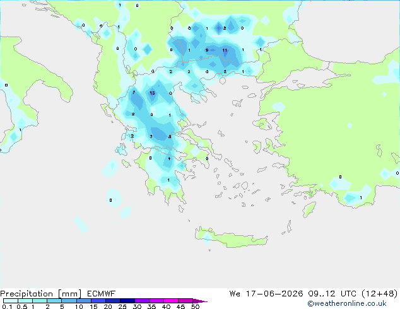Click the 30–35 mm purple legend swatch
The image size is (400, 309).
(142, 301)
